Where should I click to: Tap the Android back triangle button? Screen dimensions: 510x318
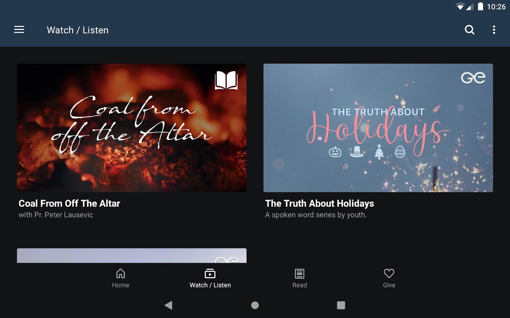(169, 305)
